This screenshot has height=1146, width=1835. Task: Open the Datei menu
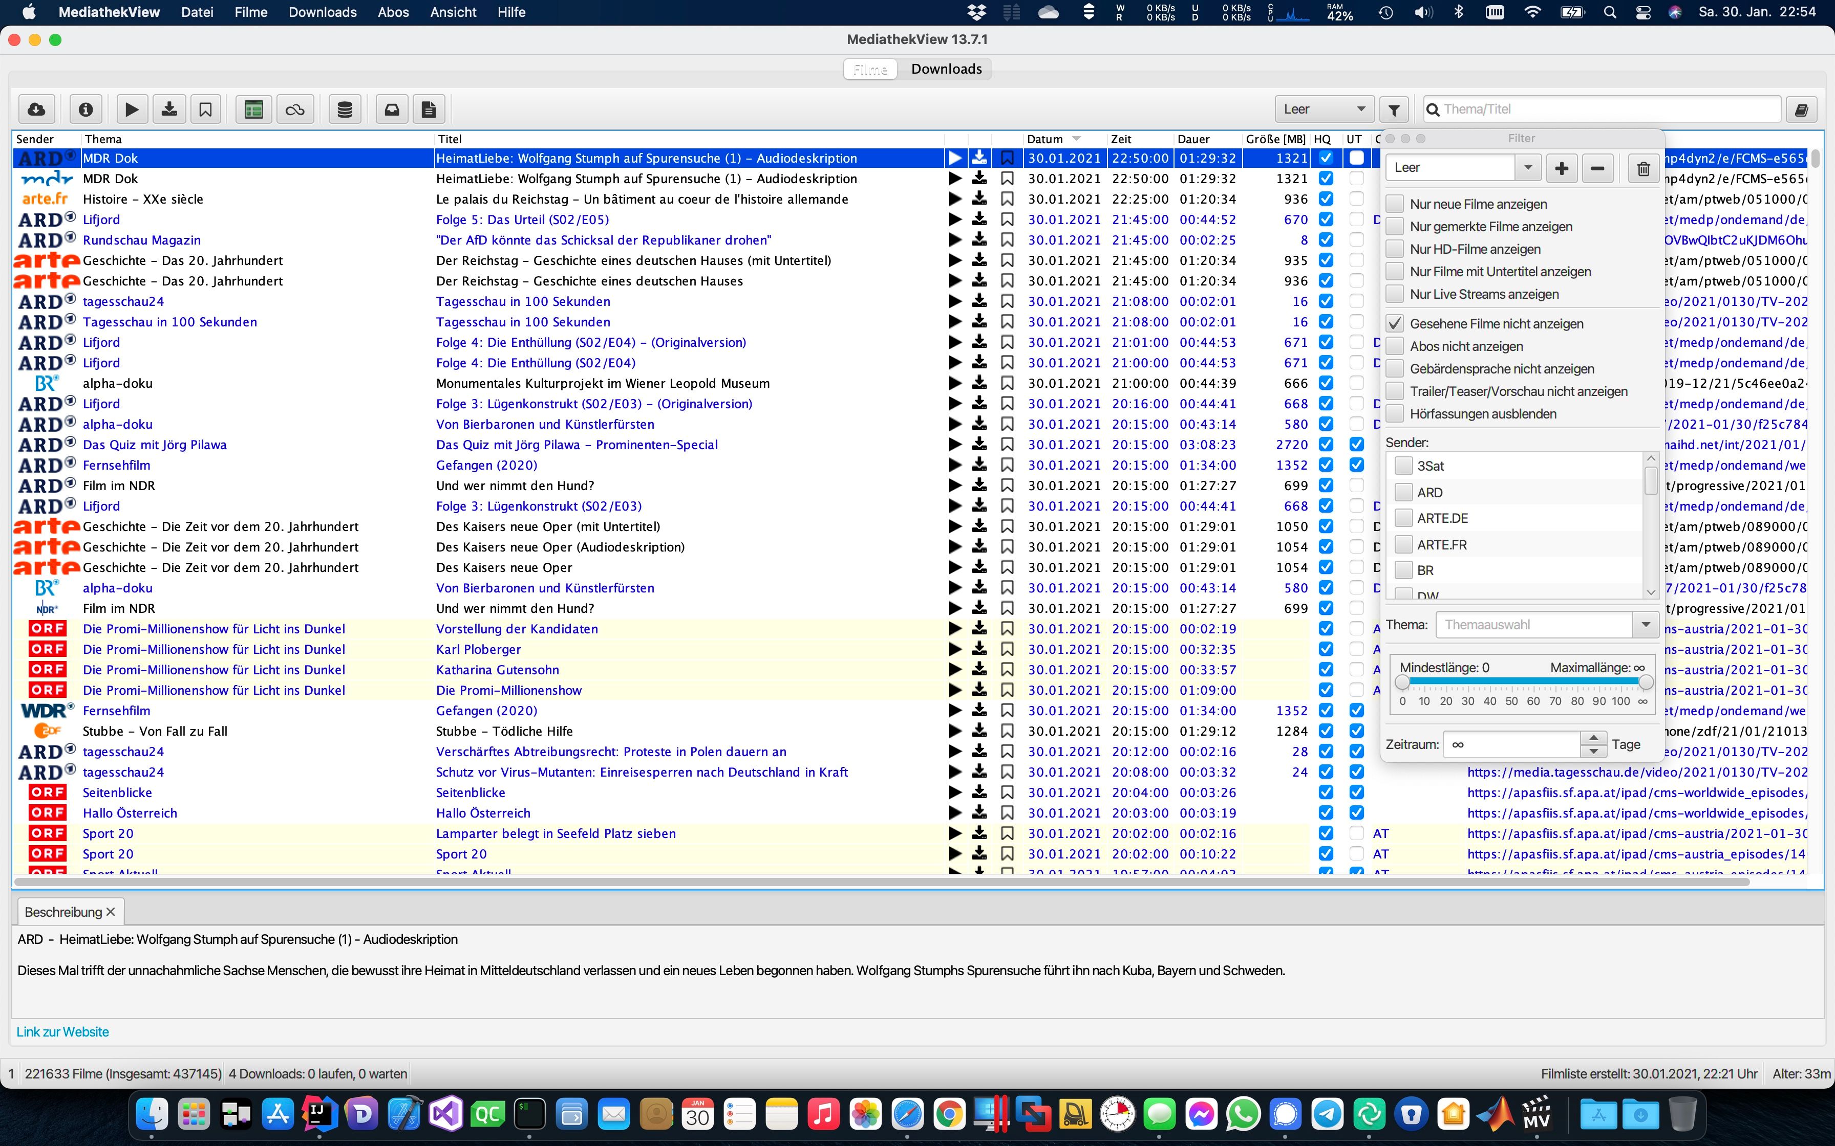(197, 12)
